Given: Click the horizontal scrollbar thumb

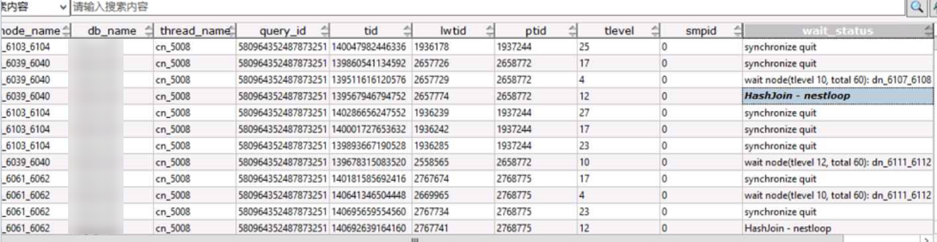Looking at the screenshot, I should coord(414,239).
